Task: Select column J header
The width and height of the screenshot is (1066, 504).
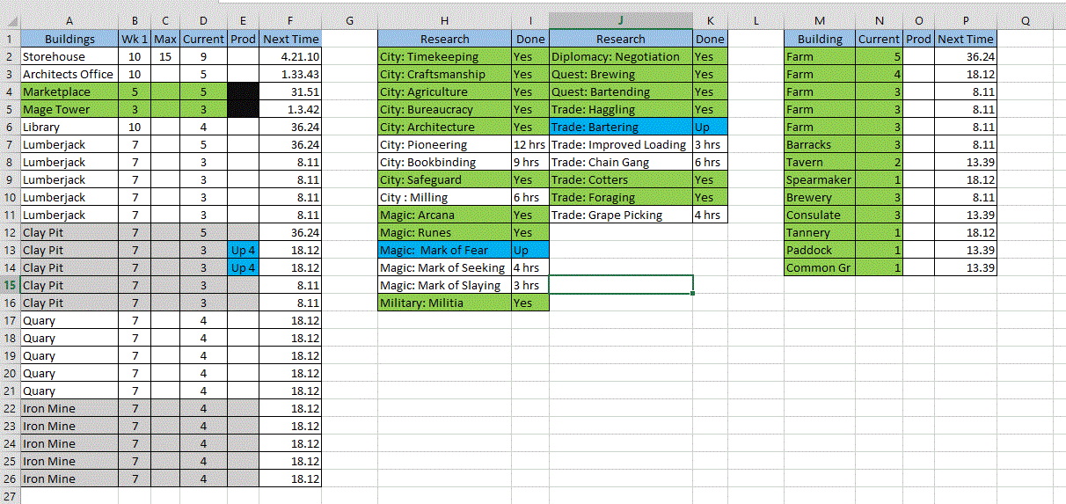Action: tap(620, 20)
